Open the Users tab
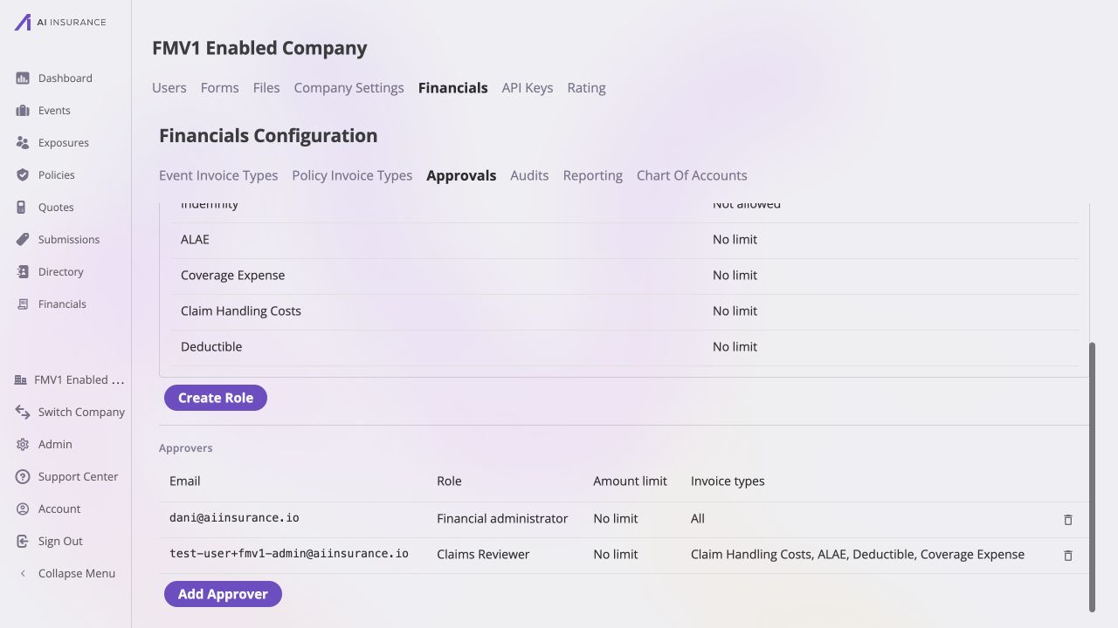Screen dimensions: 1118x628 [169, 88]
